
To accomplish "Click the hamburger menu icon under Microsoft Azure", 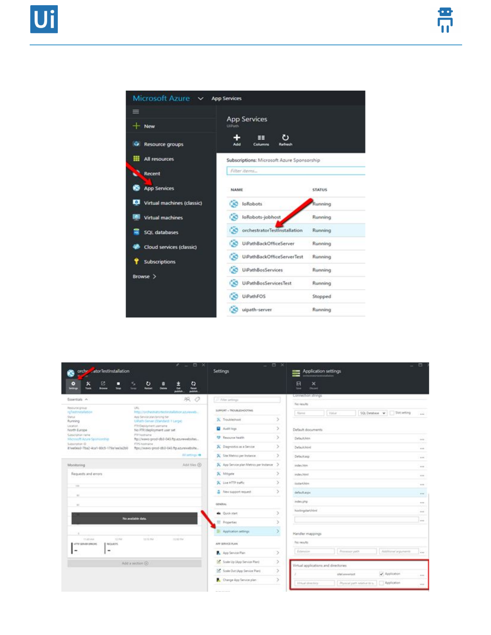I will [x=136, y=111].
